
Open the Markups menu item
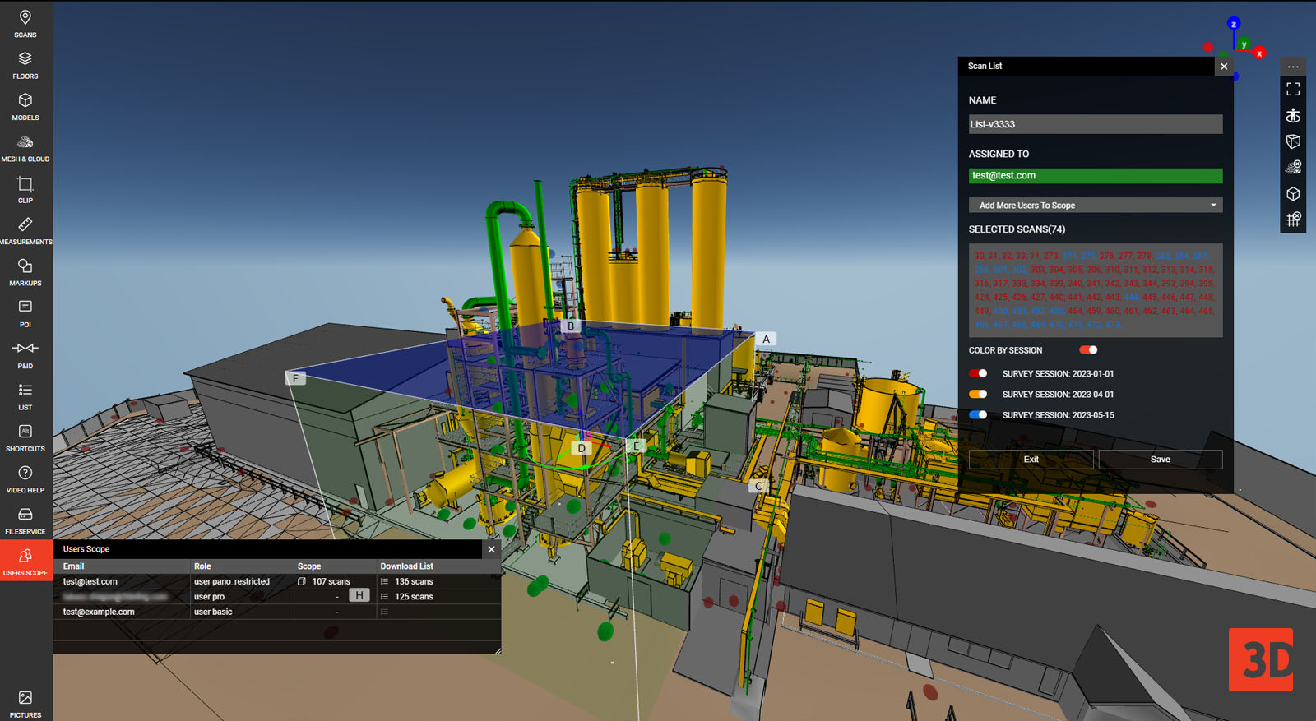point(25,271)
